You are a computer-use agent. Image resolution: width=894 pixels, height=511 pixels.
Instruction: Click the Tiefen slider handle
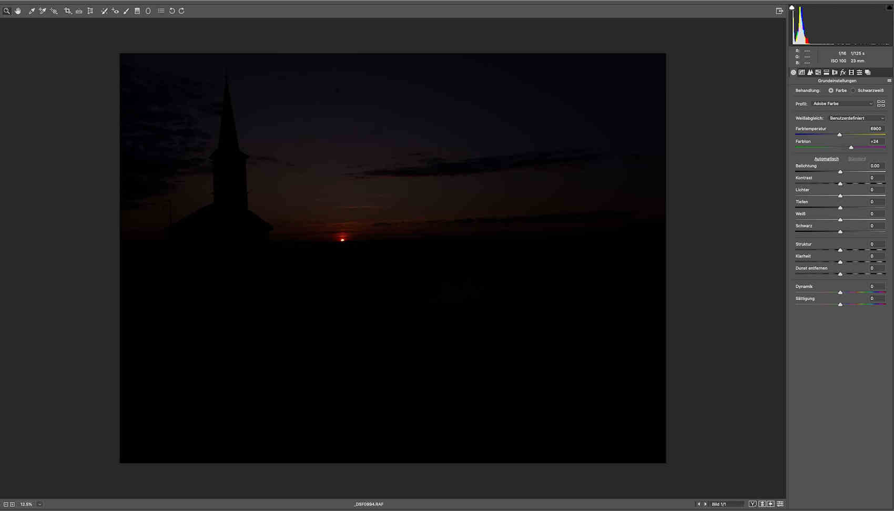click(840, 208)
